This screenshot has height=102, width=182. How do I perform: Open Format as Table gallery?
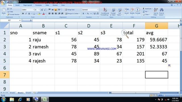[x=113, y=12]
